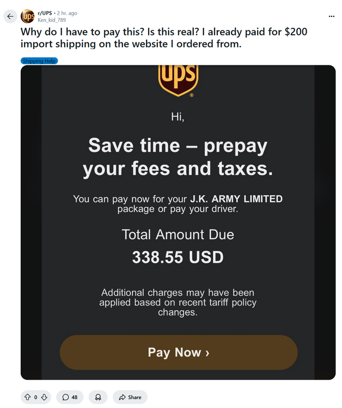342x408 pixels.
Task: Share this post
Action: (130, 397)
